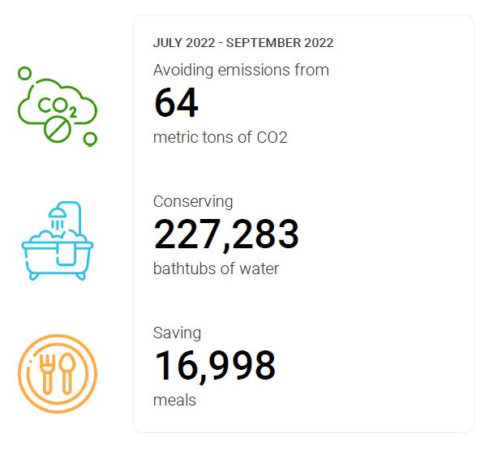Viewport: 489px width, 451px height.
Task: Click the "metric tons of CO2" caption
Action: tap(220, 137)
